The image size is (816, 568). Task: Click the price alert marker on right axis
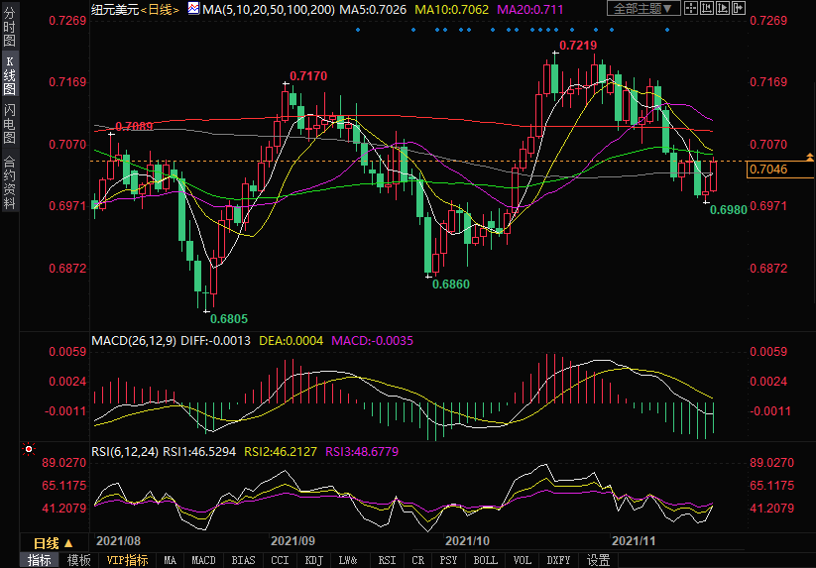(810, 158)
